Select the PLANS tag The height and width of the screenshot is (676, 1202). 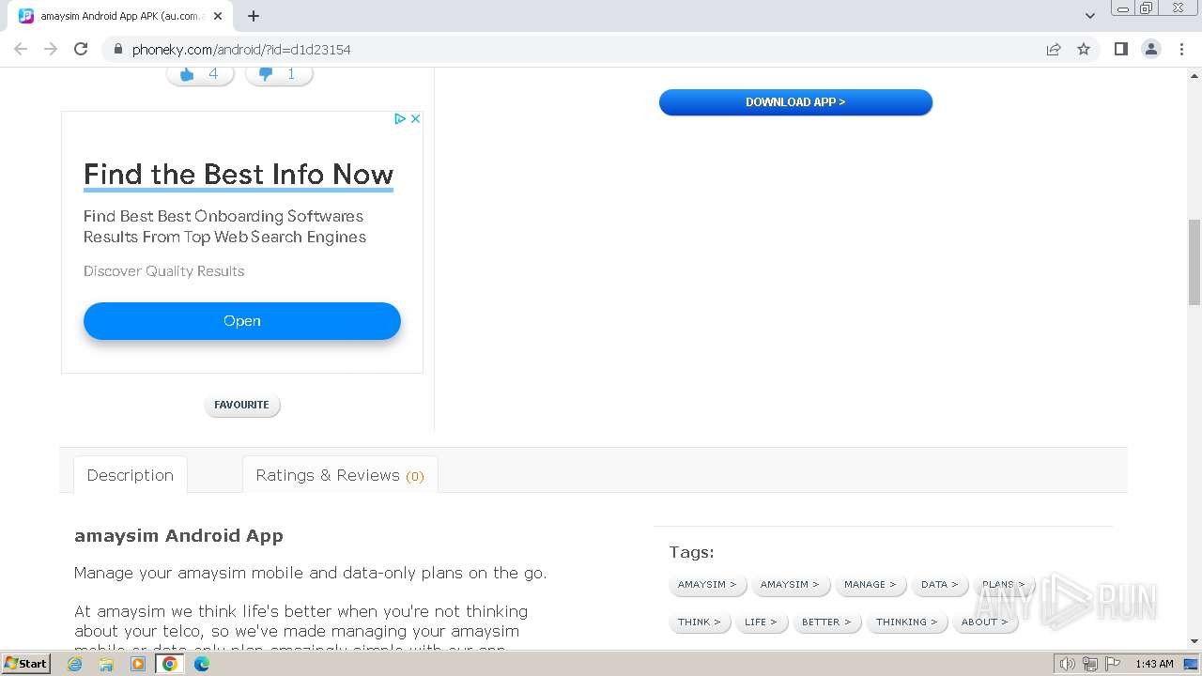pos(1003,584)
